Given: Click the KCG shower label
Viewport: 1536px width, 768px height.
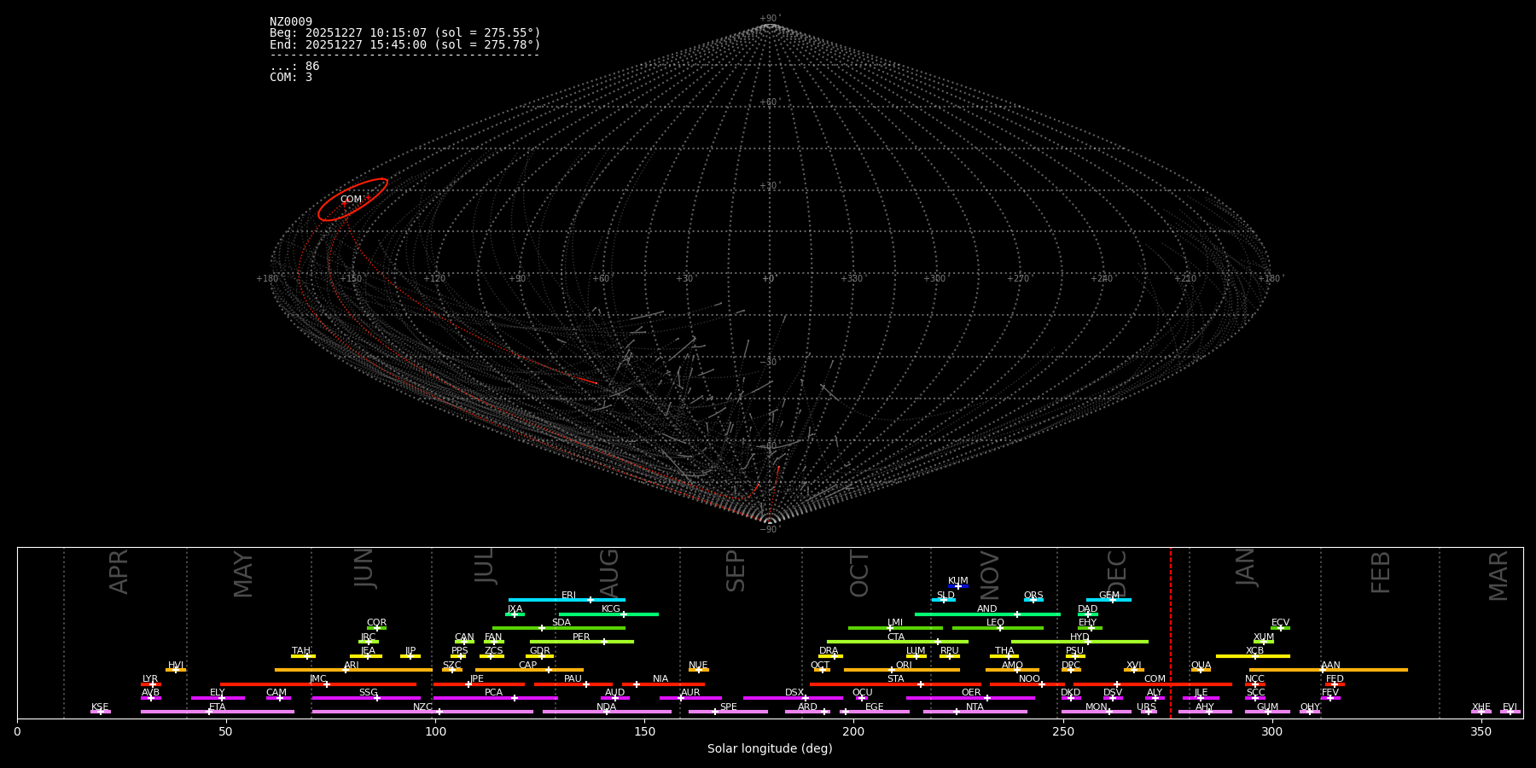Looking at the screenshot, I should [x=610, y=609].
